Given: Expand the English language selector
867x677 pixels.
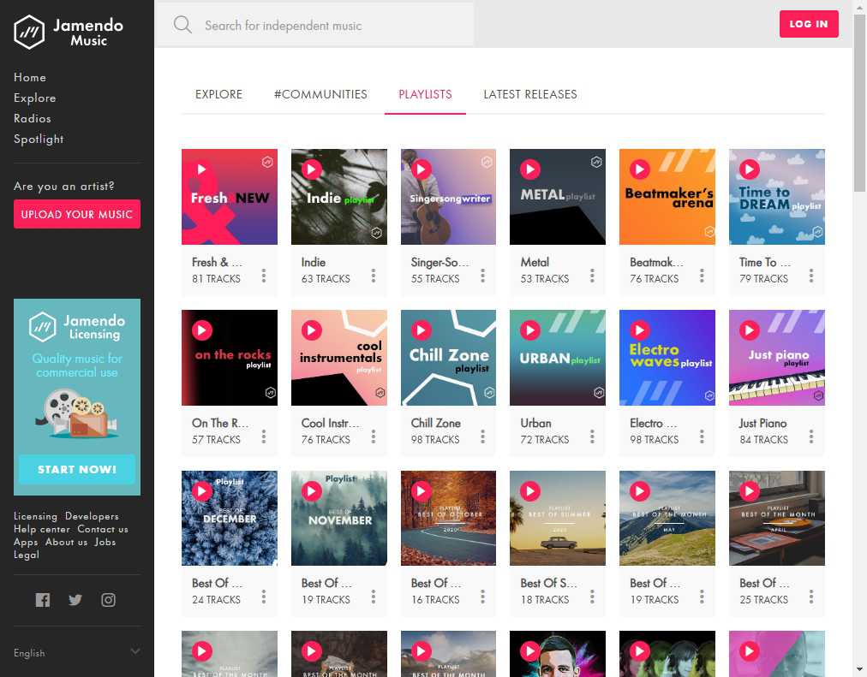Looking at the screenshot, I should click(x=77, y=653).
